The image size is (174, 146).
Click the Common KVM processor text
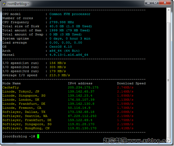pos(70,14)
